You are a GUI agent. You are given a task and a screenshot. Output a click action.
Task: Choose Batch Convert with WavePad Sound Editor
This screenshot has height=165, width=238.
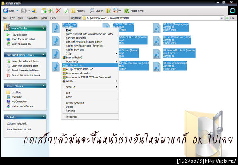[90, 34]
